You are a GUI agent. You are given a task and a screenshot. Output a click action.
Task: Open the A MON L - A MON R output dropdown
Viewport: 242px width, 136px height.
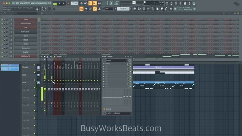(118, 113)
